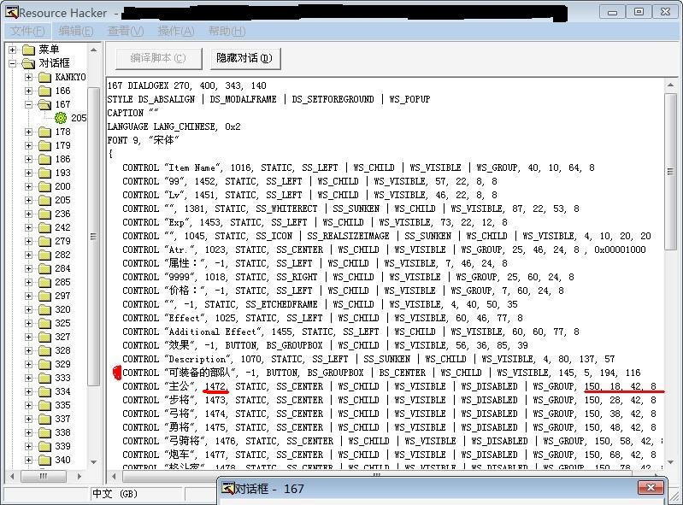The image size is (683, 505).
Task: Click folder icon for 335
Action: click(x=44, y=405)
